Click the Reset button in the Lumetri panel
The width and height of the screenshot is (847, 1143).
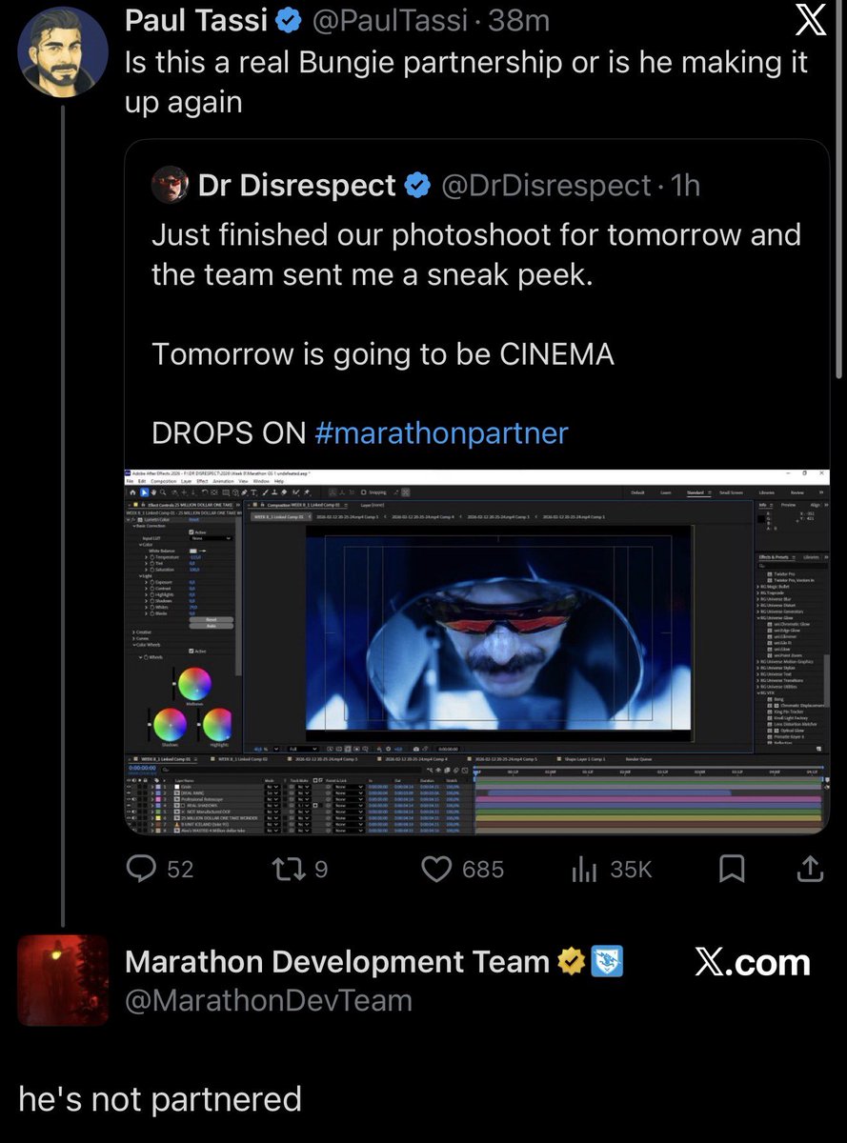[x=209, y=620]
